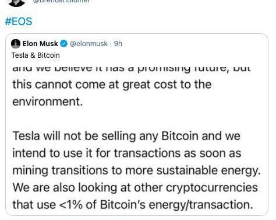The height and width of the screenshot is (220, 276).
Task: Click the line 'this cannot come at great cost'
Action: pyautogui.click(x=112, y=85)
